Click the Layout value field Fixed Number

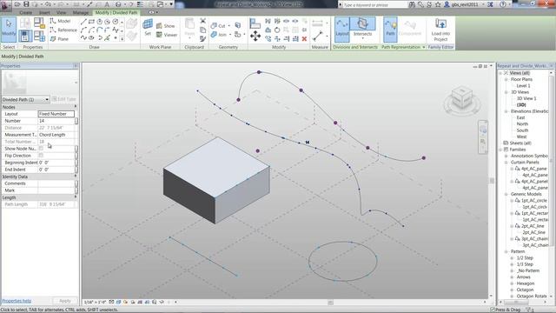pyautogui.click(x=56, y=114)
